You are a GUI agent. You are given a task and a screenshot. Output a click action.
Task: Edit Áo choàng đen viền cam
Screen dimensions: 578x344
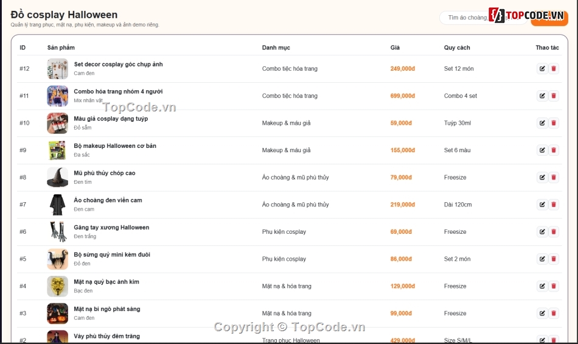pyautogui.click(x=542, y=205)
